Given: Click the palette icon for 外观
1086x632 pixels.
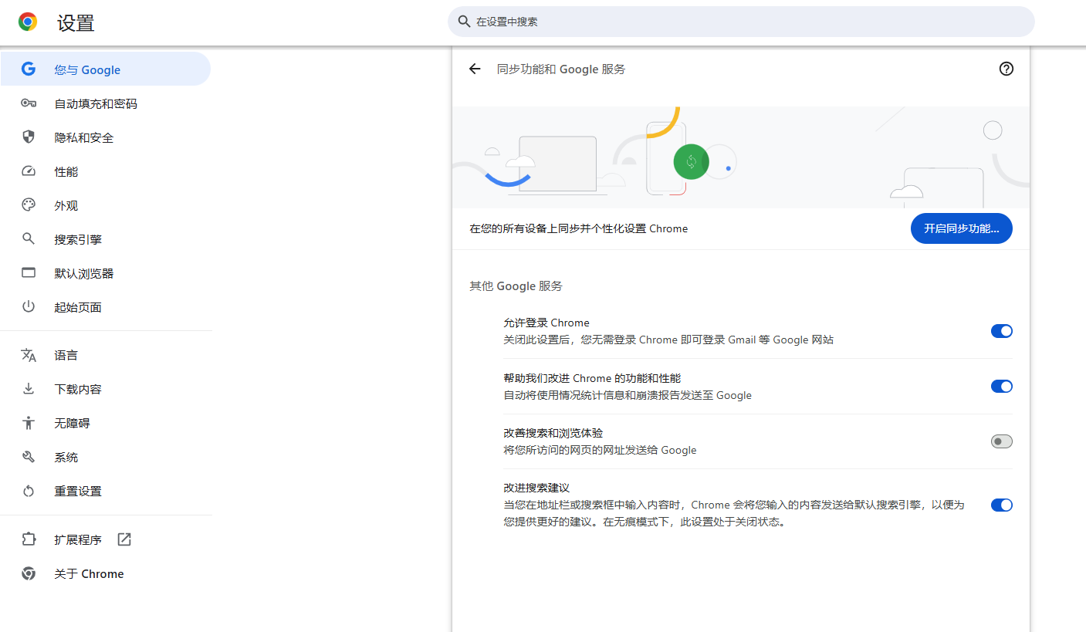Looking at the screenshot, I should tap(29, 205).
